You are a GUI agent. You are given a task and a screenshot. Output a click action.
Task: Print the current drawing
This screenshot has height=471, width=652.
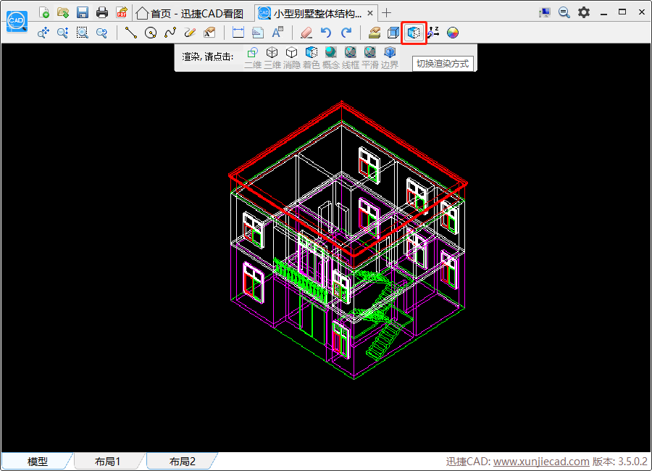(102, 12)
